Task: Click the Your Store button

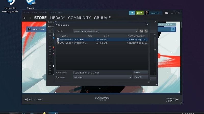Action: click(x=36, y=29)
